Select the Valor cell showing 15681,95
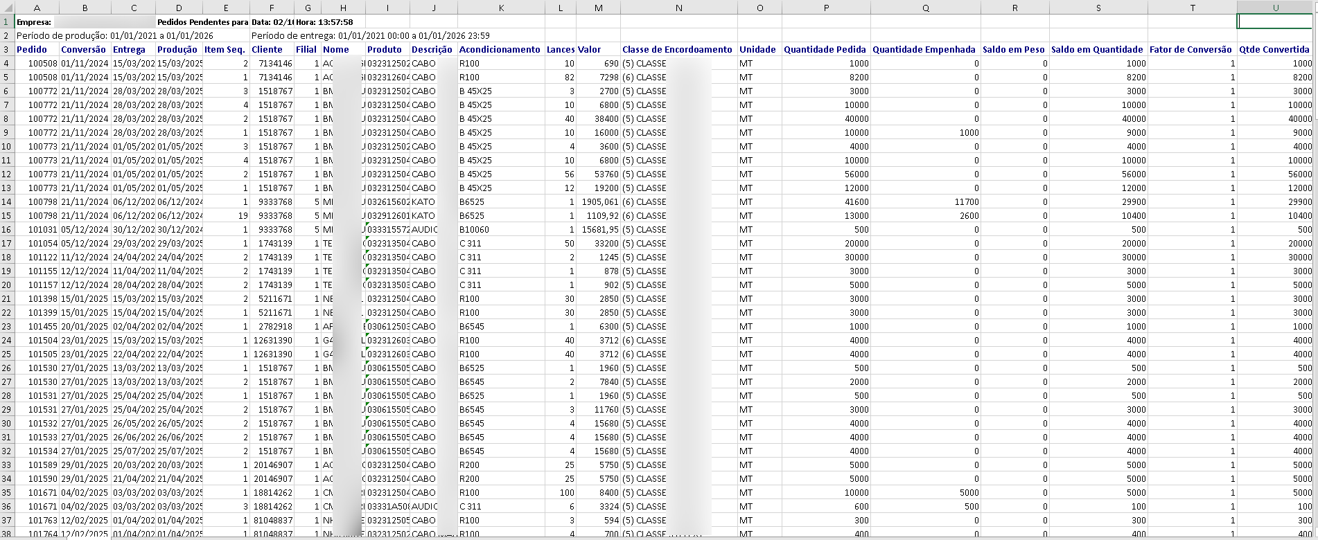 (x=599, y=229)
